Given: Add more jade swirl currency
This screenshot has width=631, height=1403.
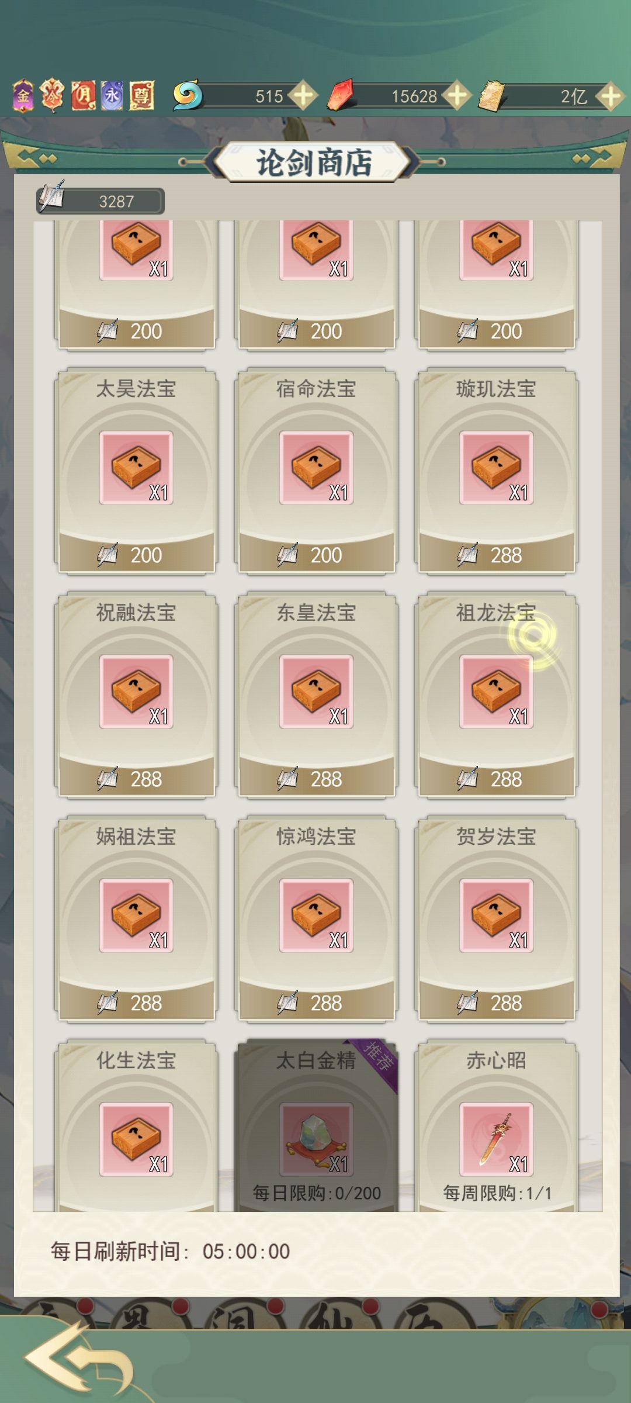Looking at the screenshot, I should pos(304,96).
